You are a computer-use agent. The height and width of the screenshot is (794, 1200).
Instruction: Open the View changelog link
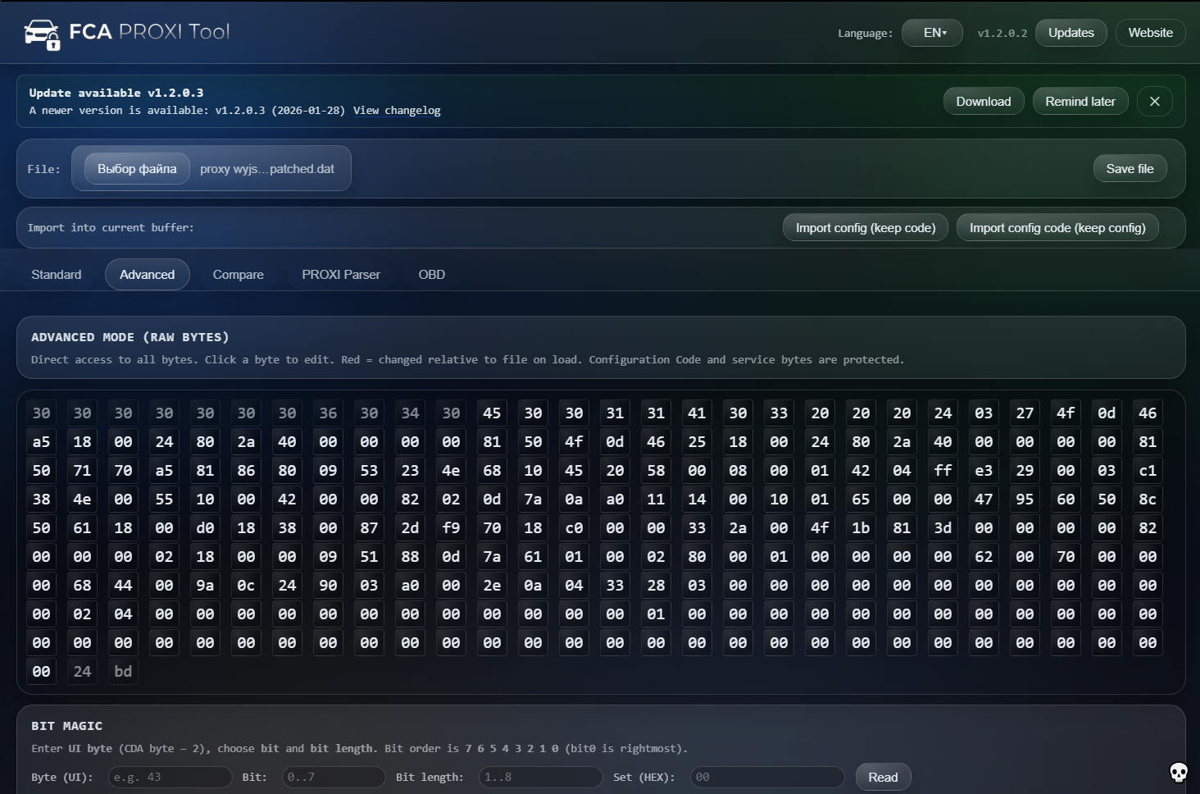coord(397,110)
